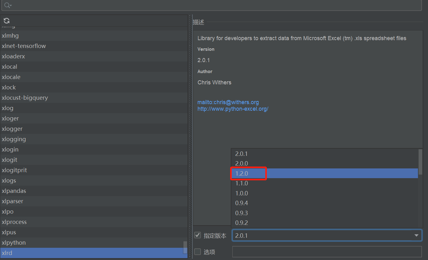Select xlogin package
This screenshot has width=428, height=260.
[94, 149]
